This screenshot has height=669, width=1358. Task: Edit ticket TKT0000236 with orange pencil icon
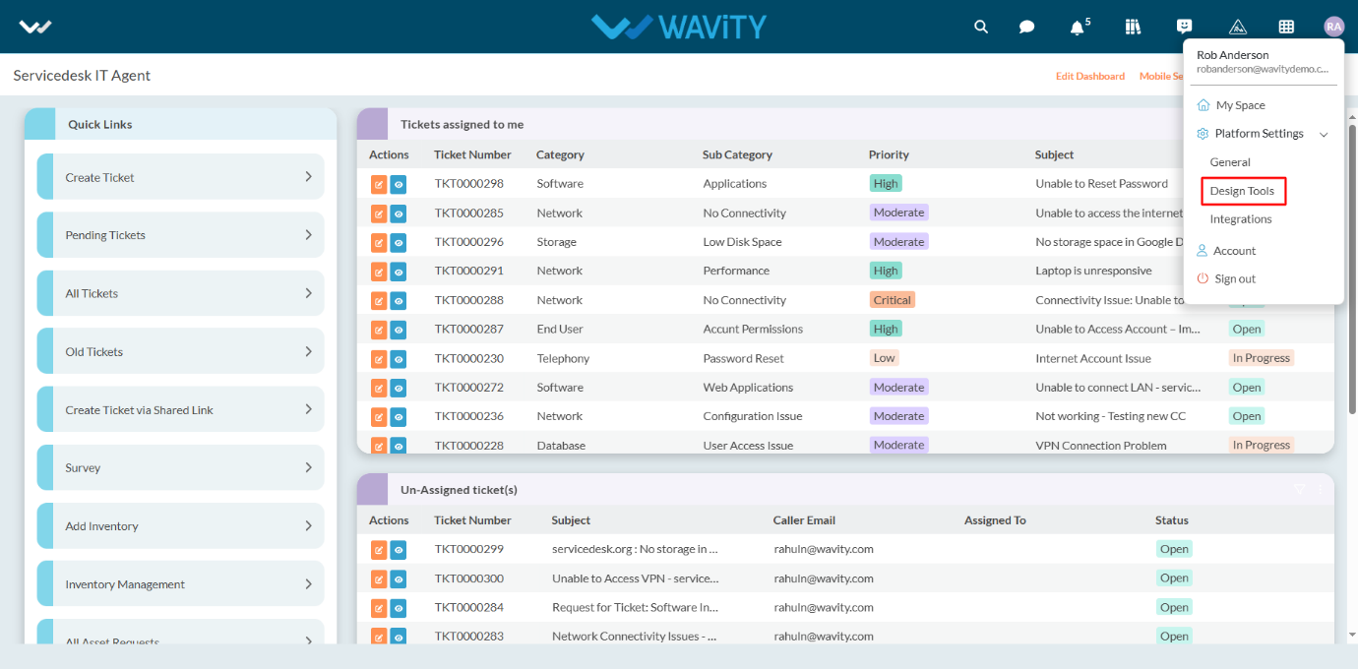coord(379,416)
